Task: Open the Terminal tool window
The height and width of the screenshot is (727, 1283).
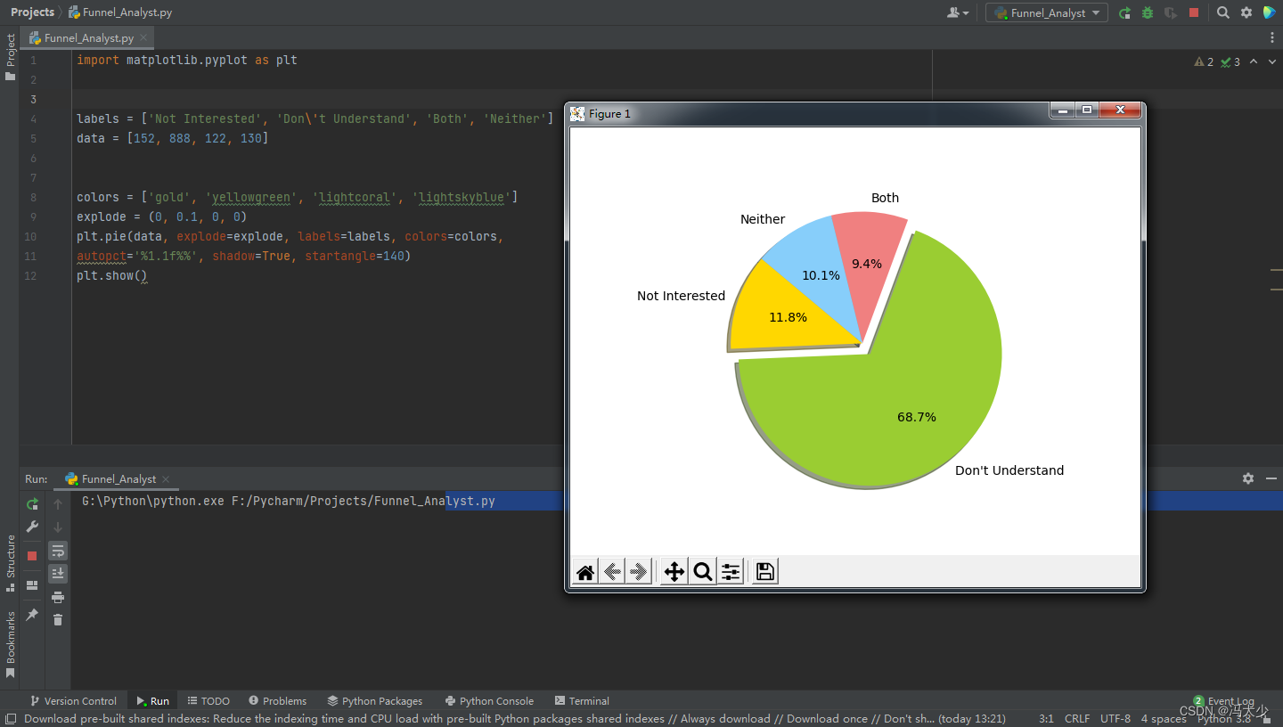Action: pyautogui.click(x=582, y=701)
